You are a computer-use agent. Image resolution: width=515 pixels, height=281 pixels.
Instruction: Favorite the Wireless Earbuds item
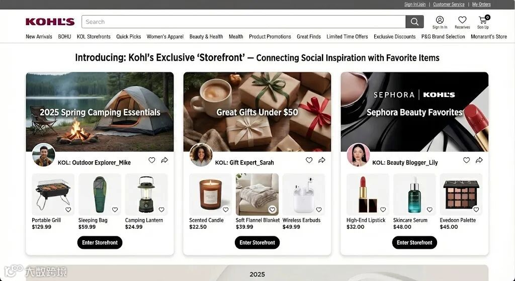click(319, 210)
